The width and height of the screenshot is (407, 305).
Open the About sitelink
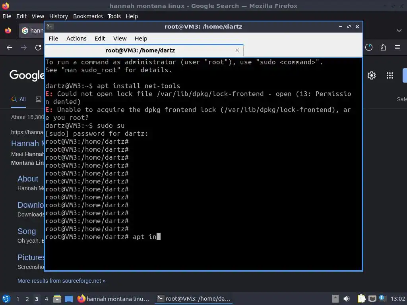pos(28,179)
